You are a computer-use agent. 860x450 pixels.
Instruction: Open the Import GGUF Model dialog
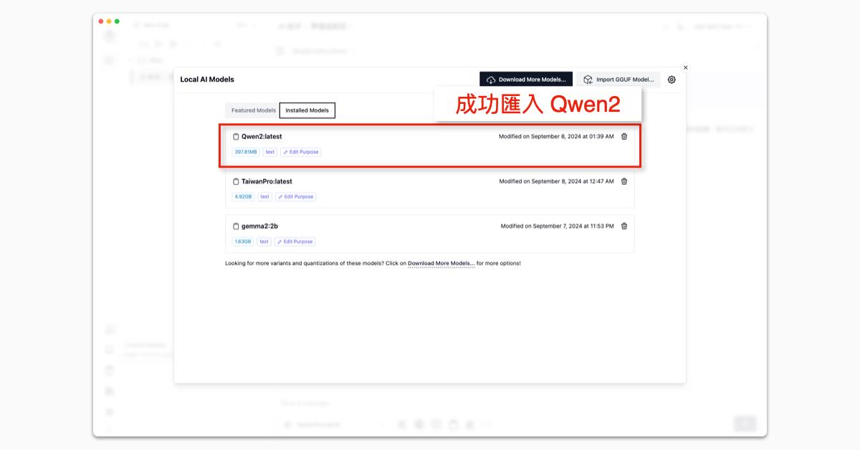(618, 80)
